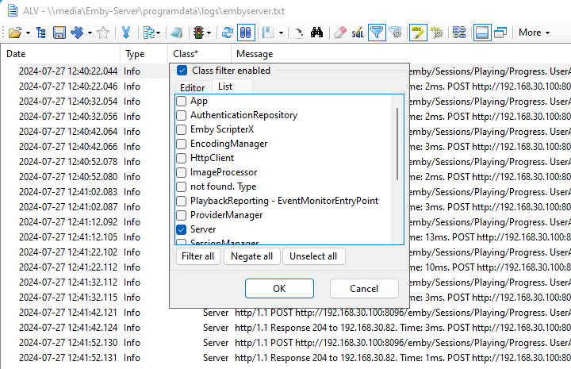Click the Filter all button
This screenshot has height=369, width=571.
coord(197,256)
